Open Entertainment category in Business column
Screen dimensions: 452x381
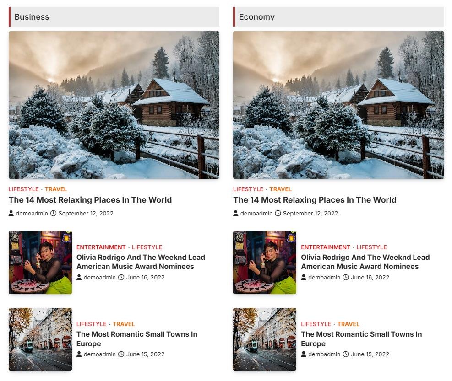(101, 247)
